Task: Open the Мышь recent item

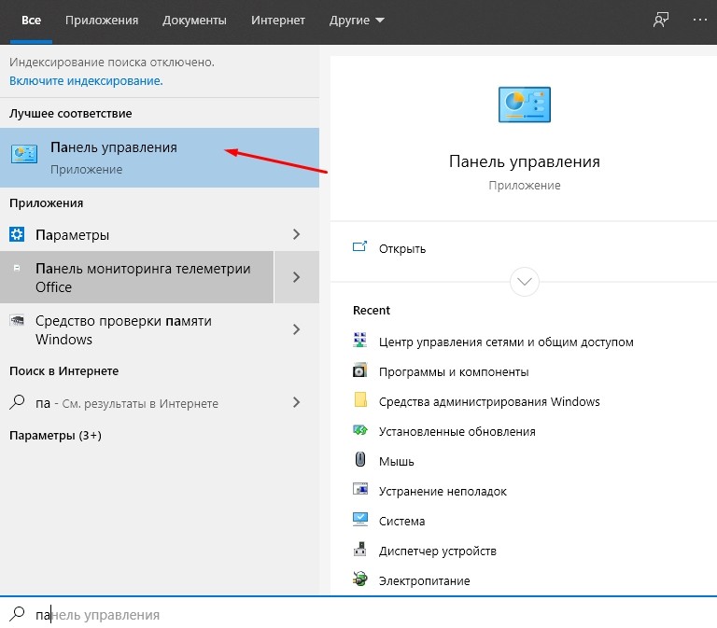Action: (396, 462)
